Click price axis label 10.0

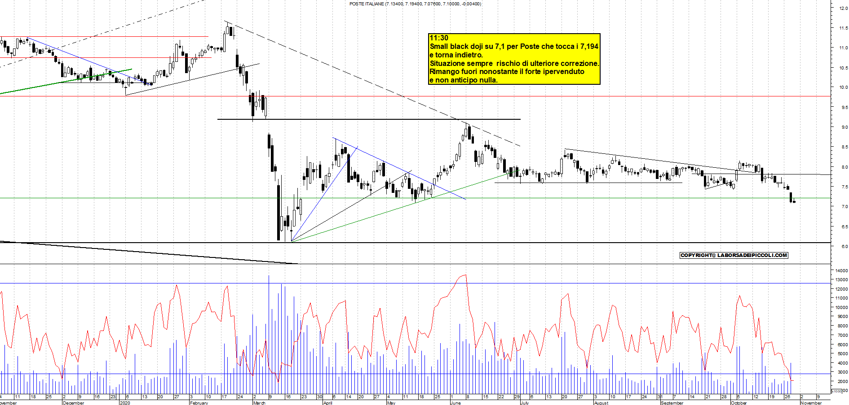843,87
